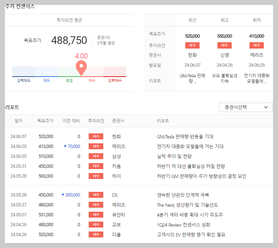The height and width of the screenshot is (248, 278).
Task: Click the 강력매수 segment of rating bar
Action: tap(115, 71)
